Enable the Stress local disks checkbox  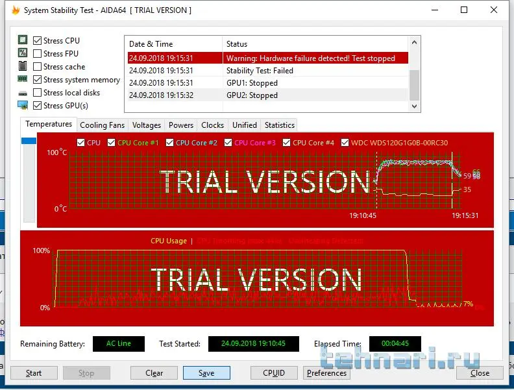(38, 92)
